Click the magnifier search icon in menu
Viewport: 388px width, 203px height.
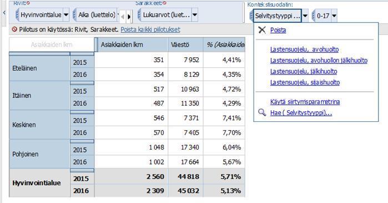pos(262,112)
